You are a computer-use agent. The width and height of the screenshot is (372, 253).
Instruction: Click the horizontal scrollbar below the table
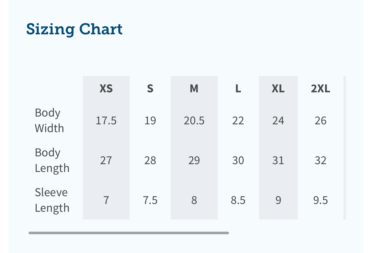(x=129, y=233)
